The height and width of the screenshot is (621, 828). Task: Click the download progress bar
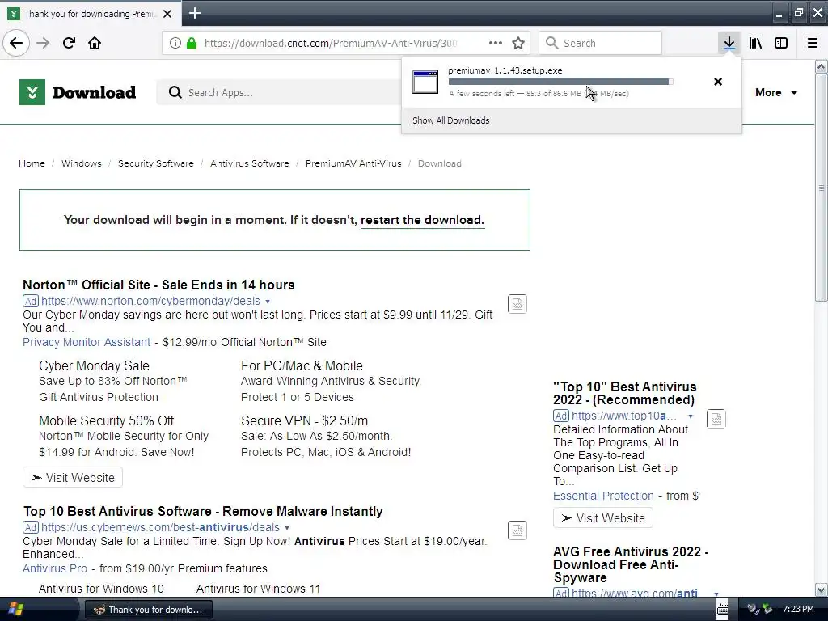coord(560,82)
